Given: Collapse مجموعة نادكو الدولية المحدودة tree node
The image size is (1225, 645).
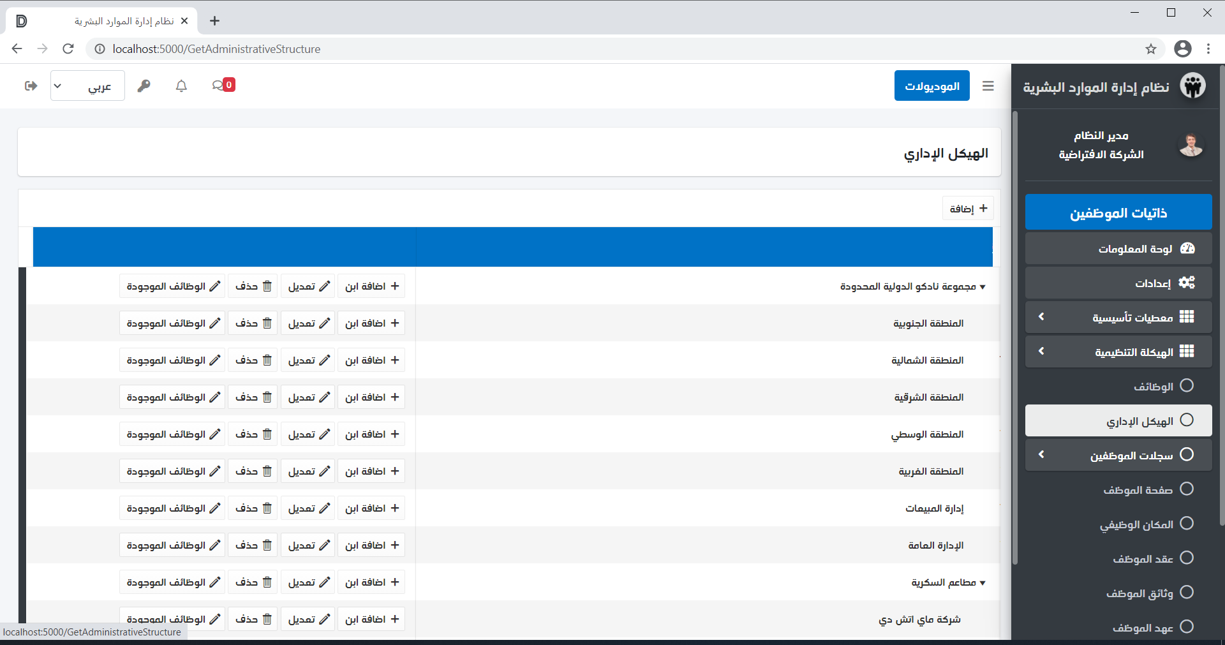Looking at the screenshot, I should [983, 287].
